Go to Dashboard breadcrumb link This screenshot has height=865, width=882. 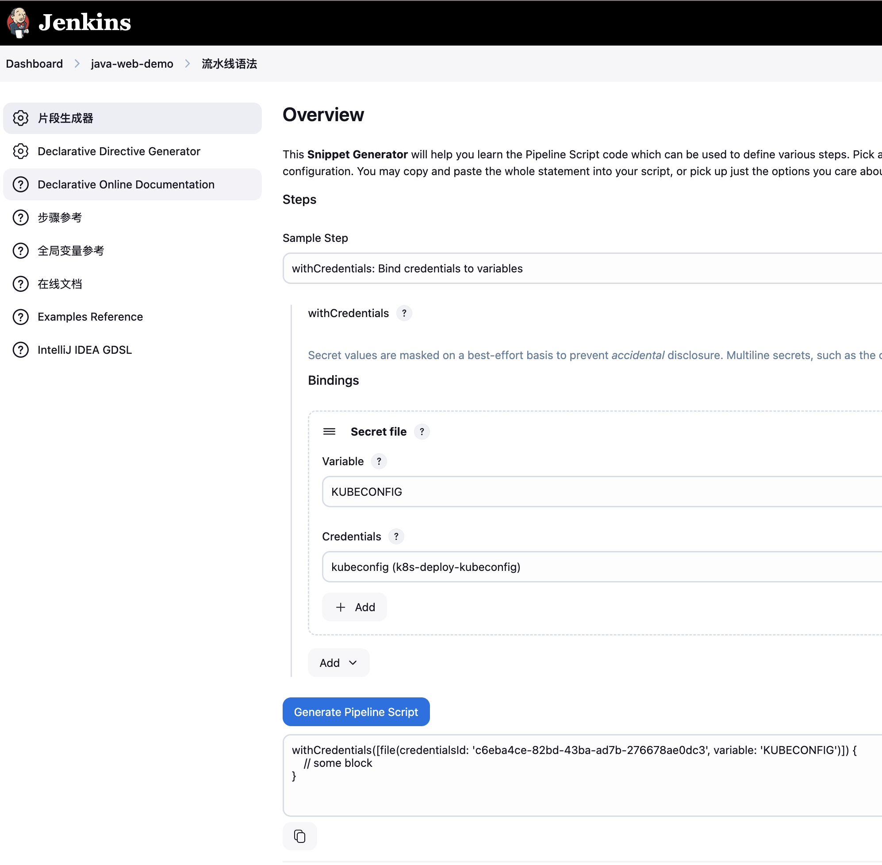(x=34, y=64)
